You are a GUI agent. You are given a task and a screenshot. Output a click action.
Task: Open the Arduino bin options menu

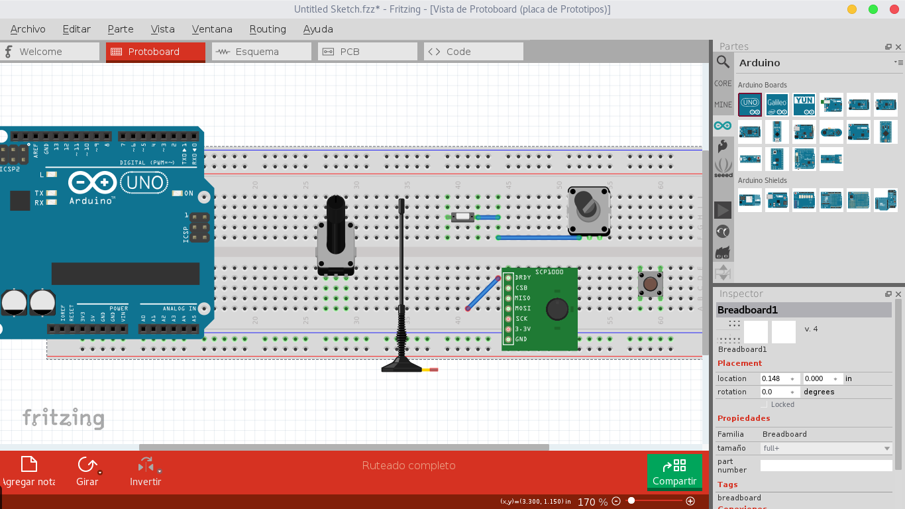point(898,62)
